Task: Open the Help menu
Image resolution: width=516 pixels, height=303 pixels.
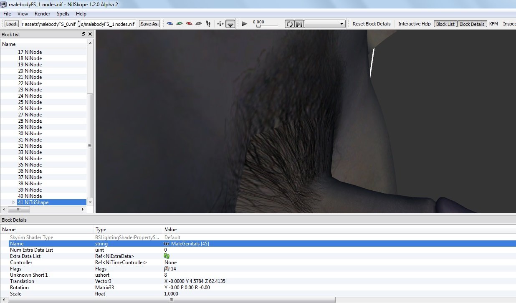Action: tap(81, 14)
